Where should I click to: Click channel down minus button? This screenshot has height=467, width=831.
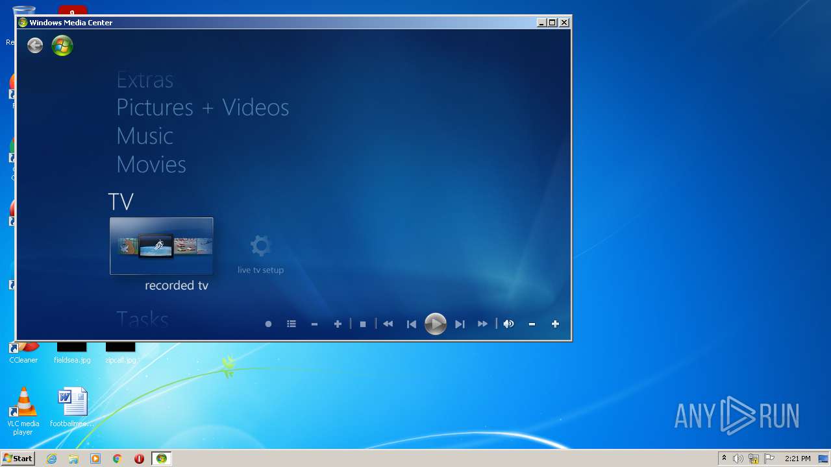[314, 324]
